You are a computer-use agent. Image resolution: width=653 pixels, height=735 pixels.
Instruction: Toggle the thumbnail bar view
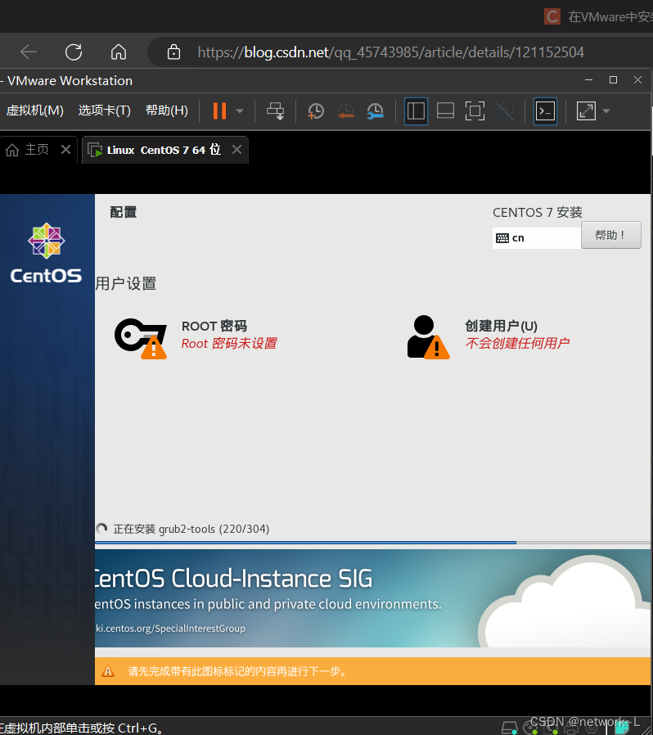(x=445, y=111)
